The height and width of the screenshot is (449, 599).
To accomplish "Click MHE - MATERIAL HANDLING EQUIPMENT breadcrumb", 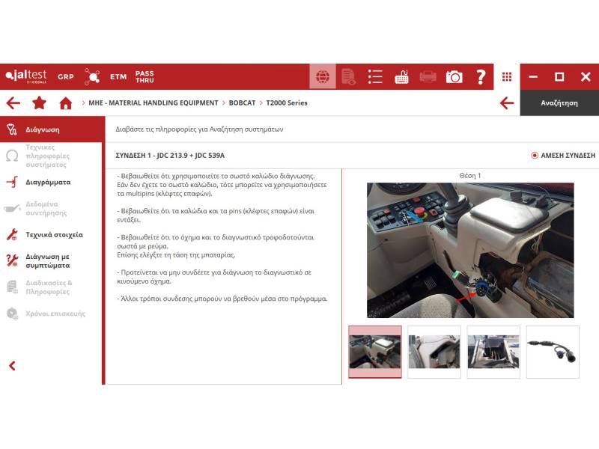I will 153,103.
